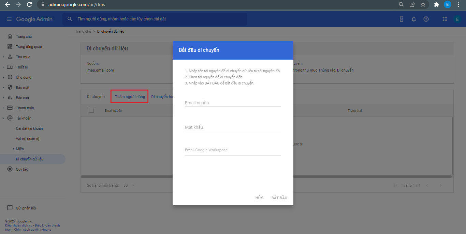Click Gửi phản hồi feedback
Image resolution: width=466 pixels, height=234 pixels.
[26, 208]
